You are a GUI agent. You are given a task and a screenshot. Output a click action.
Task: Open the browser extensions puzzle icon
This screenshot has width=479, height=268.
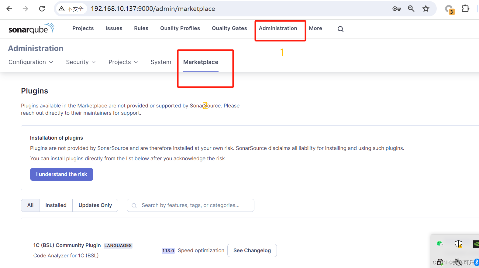pyautogui.click(x=465, y=8)
